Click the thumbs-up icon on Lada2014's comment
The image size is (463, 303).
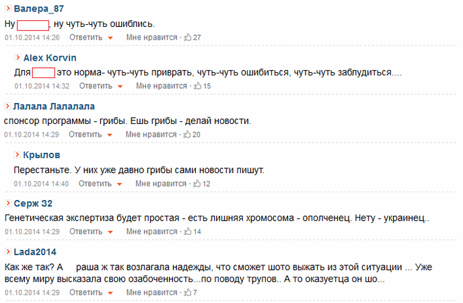pos(188,292)
